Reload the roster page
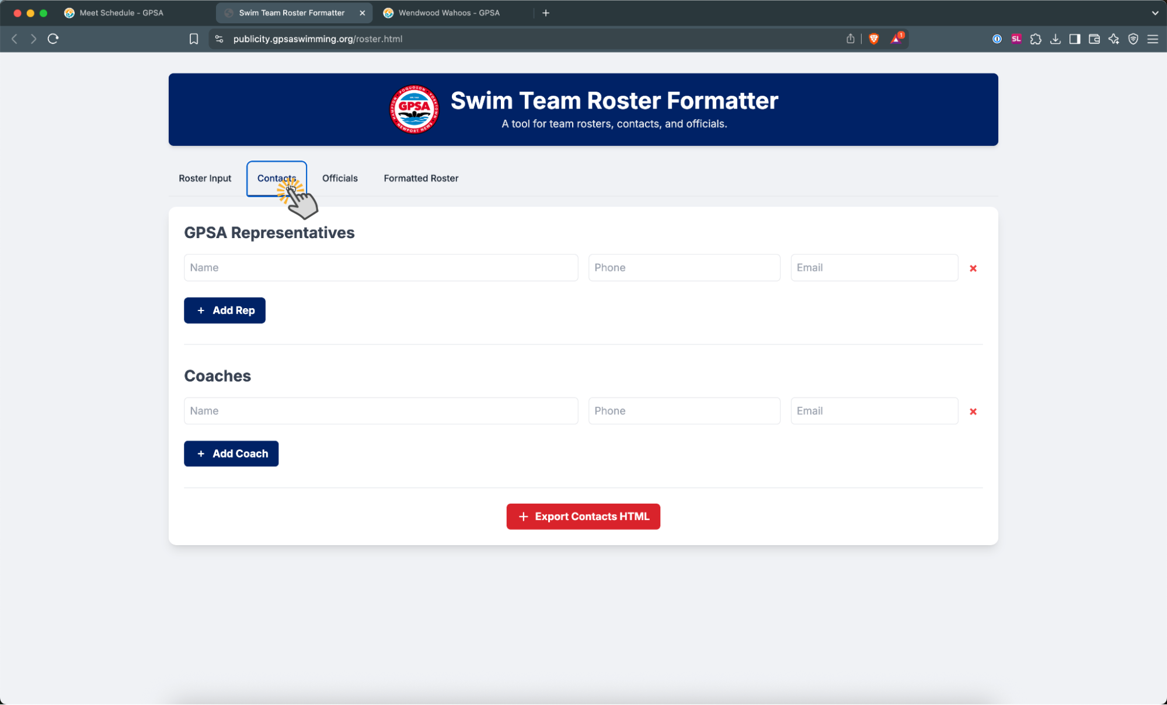The width and height of the screenshot is (1167, 705). [53, 39]
